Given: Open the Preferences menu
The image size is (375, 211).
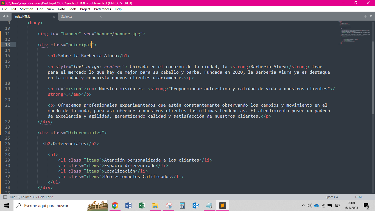Looking at the screenshot, I should tap(103, 9).
